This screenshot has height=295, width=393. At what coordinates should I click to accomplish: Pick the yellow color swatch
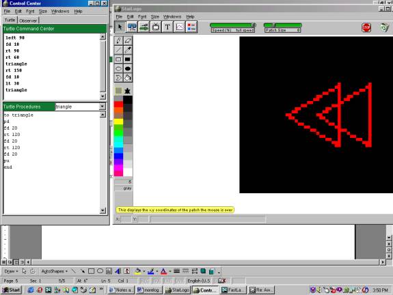(118, 122)
